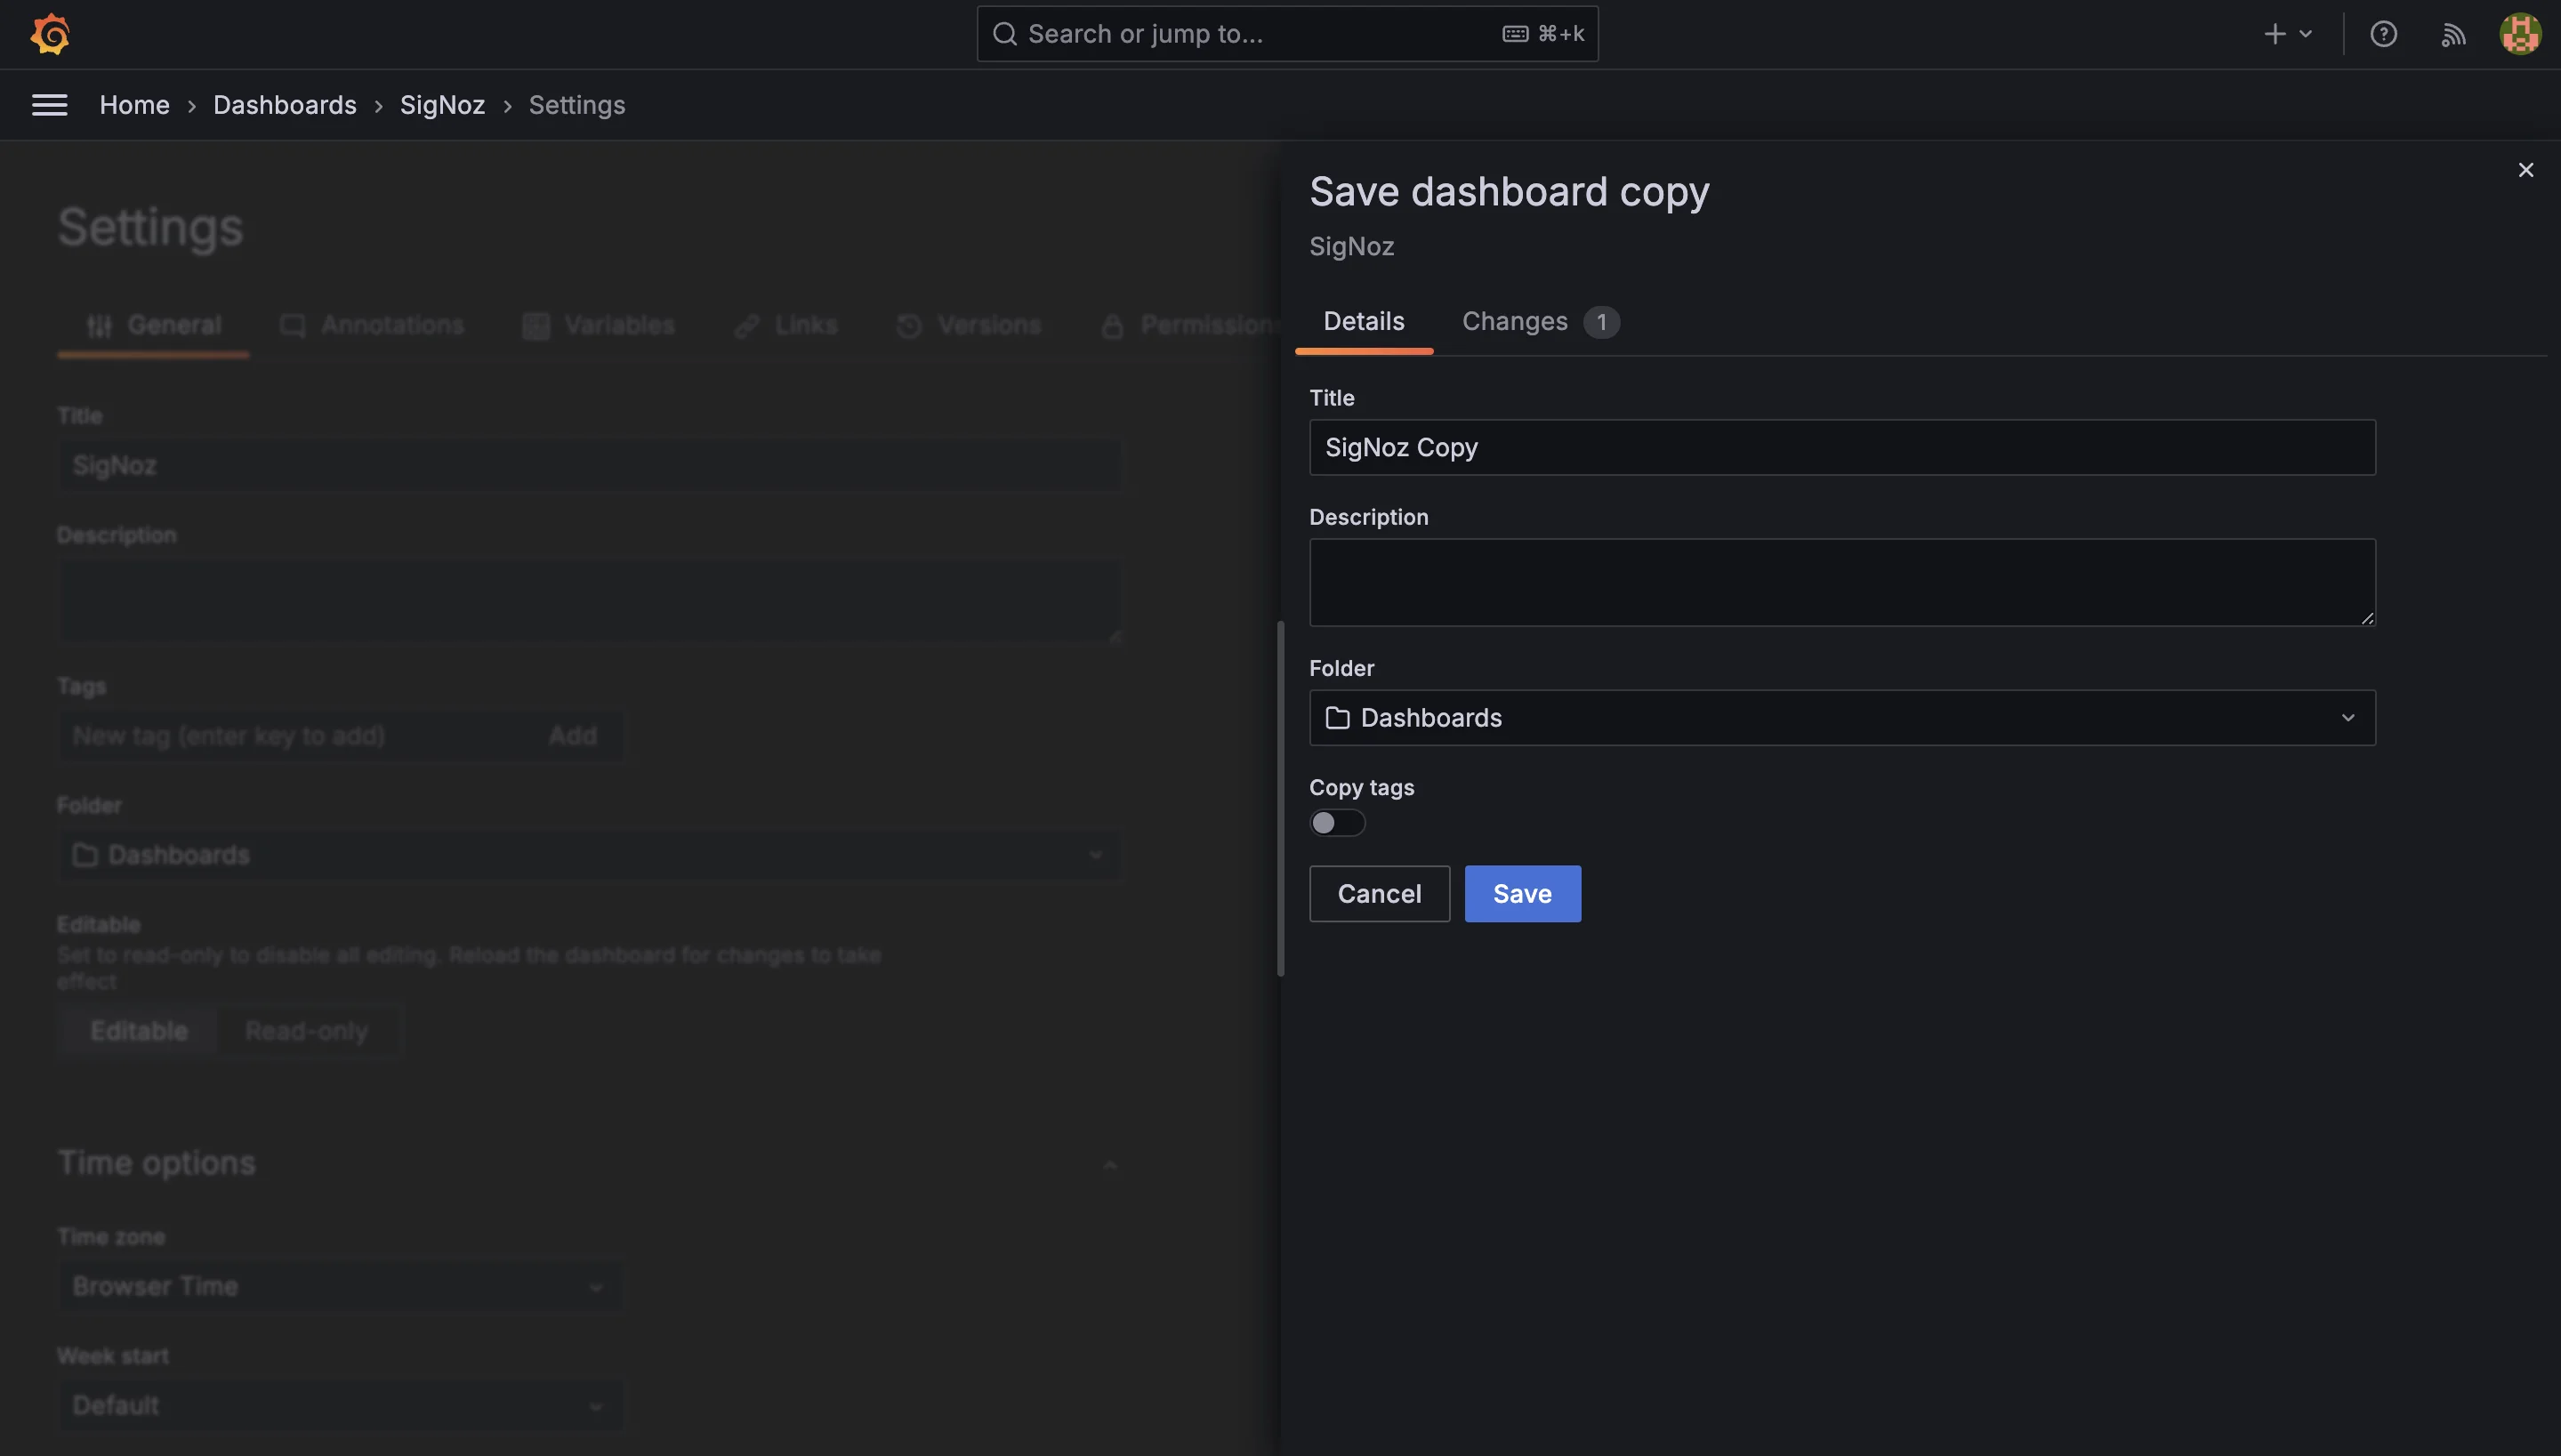Close the Save dashboard copy drawer
The width and height of the screenshot is (2561, 1456).
tap(2525, 170)
